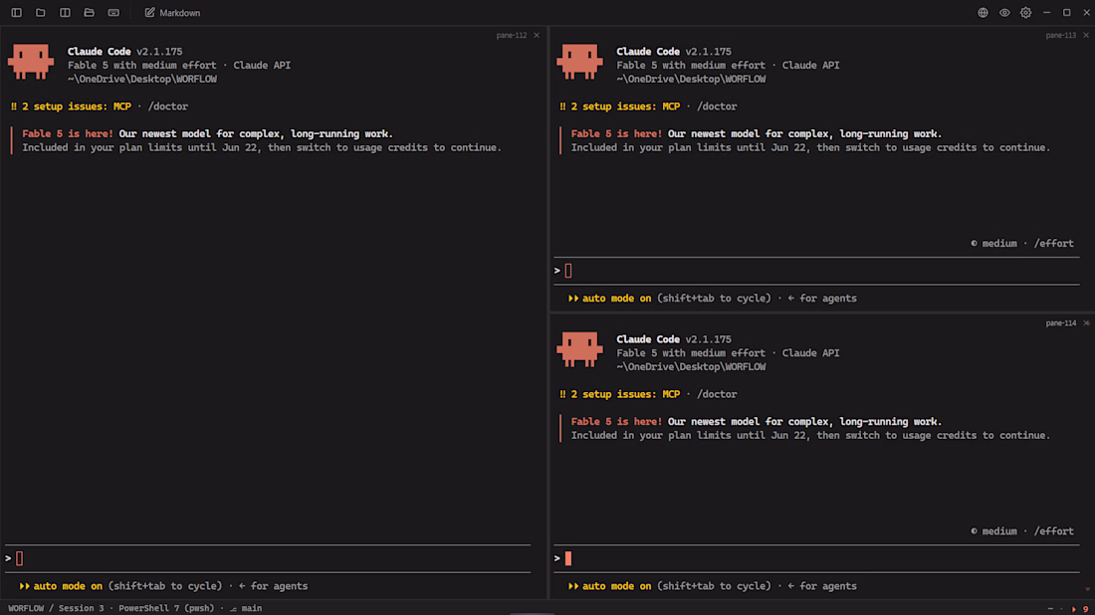Click the open folder icon in toolbar
This screenshot has width=1095, height=615.
pyautogui.click(x=89, y=13)
